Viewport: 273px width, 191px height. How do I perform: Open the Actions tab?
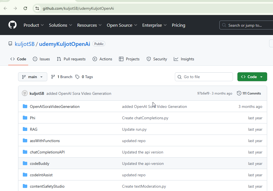click(x=102, y=59)
